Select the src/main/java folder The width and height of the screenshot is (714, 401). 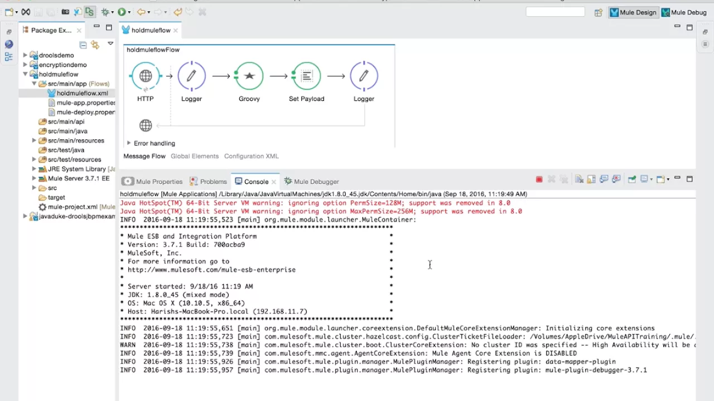click(x=62, y=131)
